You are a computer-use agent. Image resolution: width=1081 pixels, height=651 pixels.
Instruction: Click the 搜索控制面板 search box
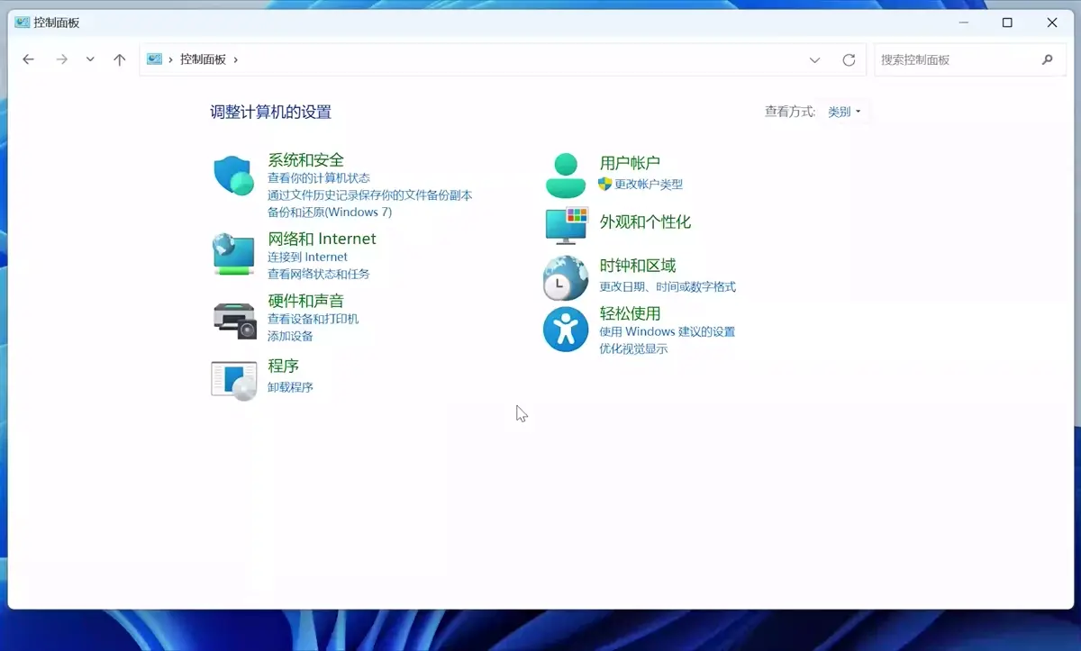955,59
